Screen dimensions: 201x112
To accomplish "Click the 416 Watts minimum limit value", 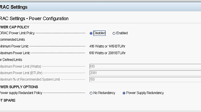I will click(107, 46).
